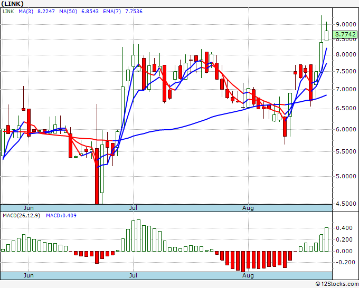Click Jul on the MACD panel axis
This screenshot has height=288, width=359.
tap(133, 275)
